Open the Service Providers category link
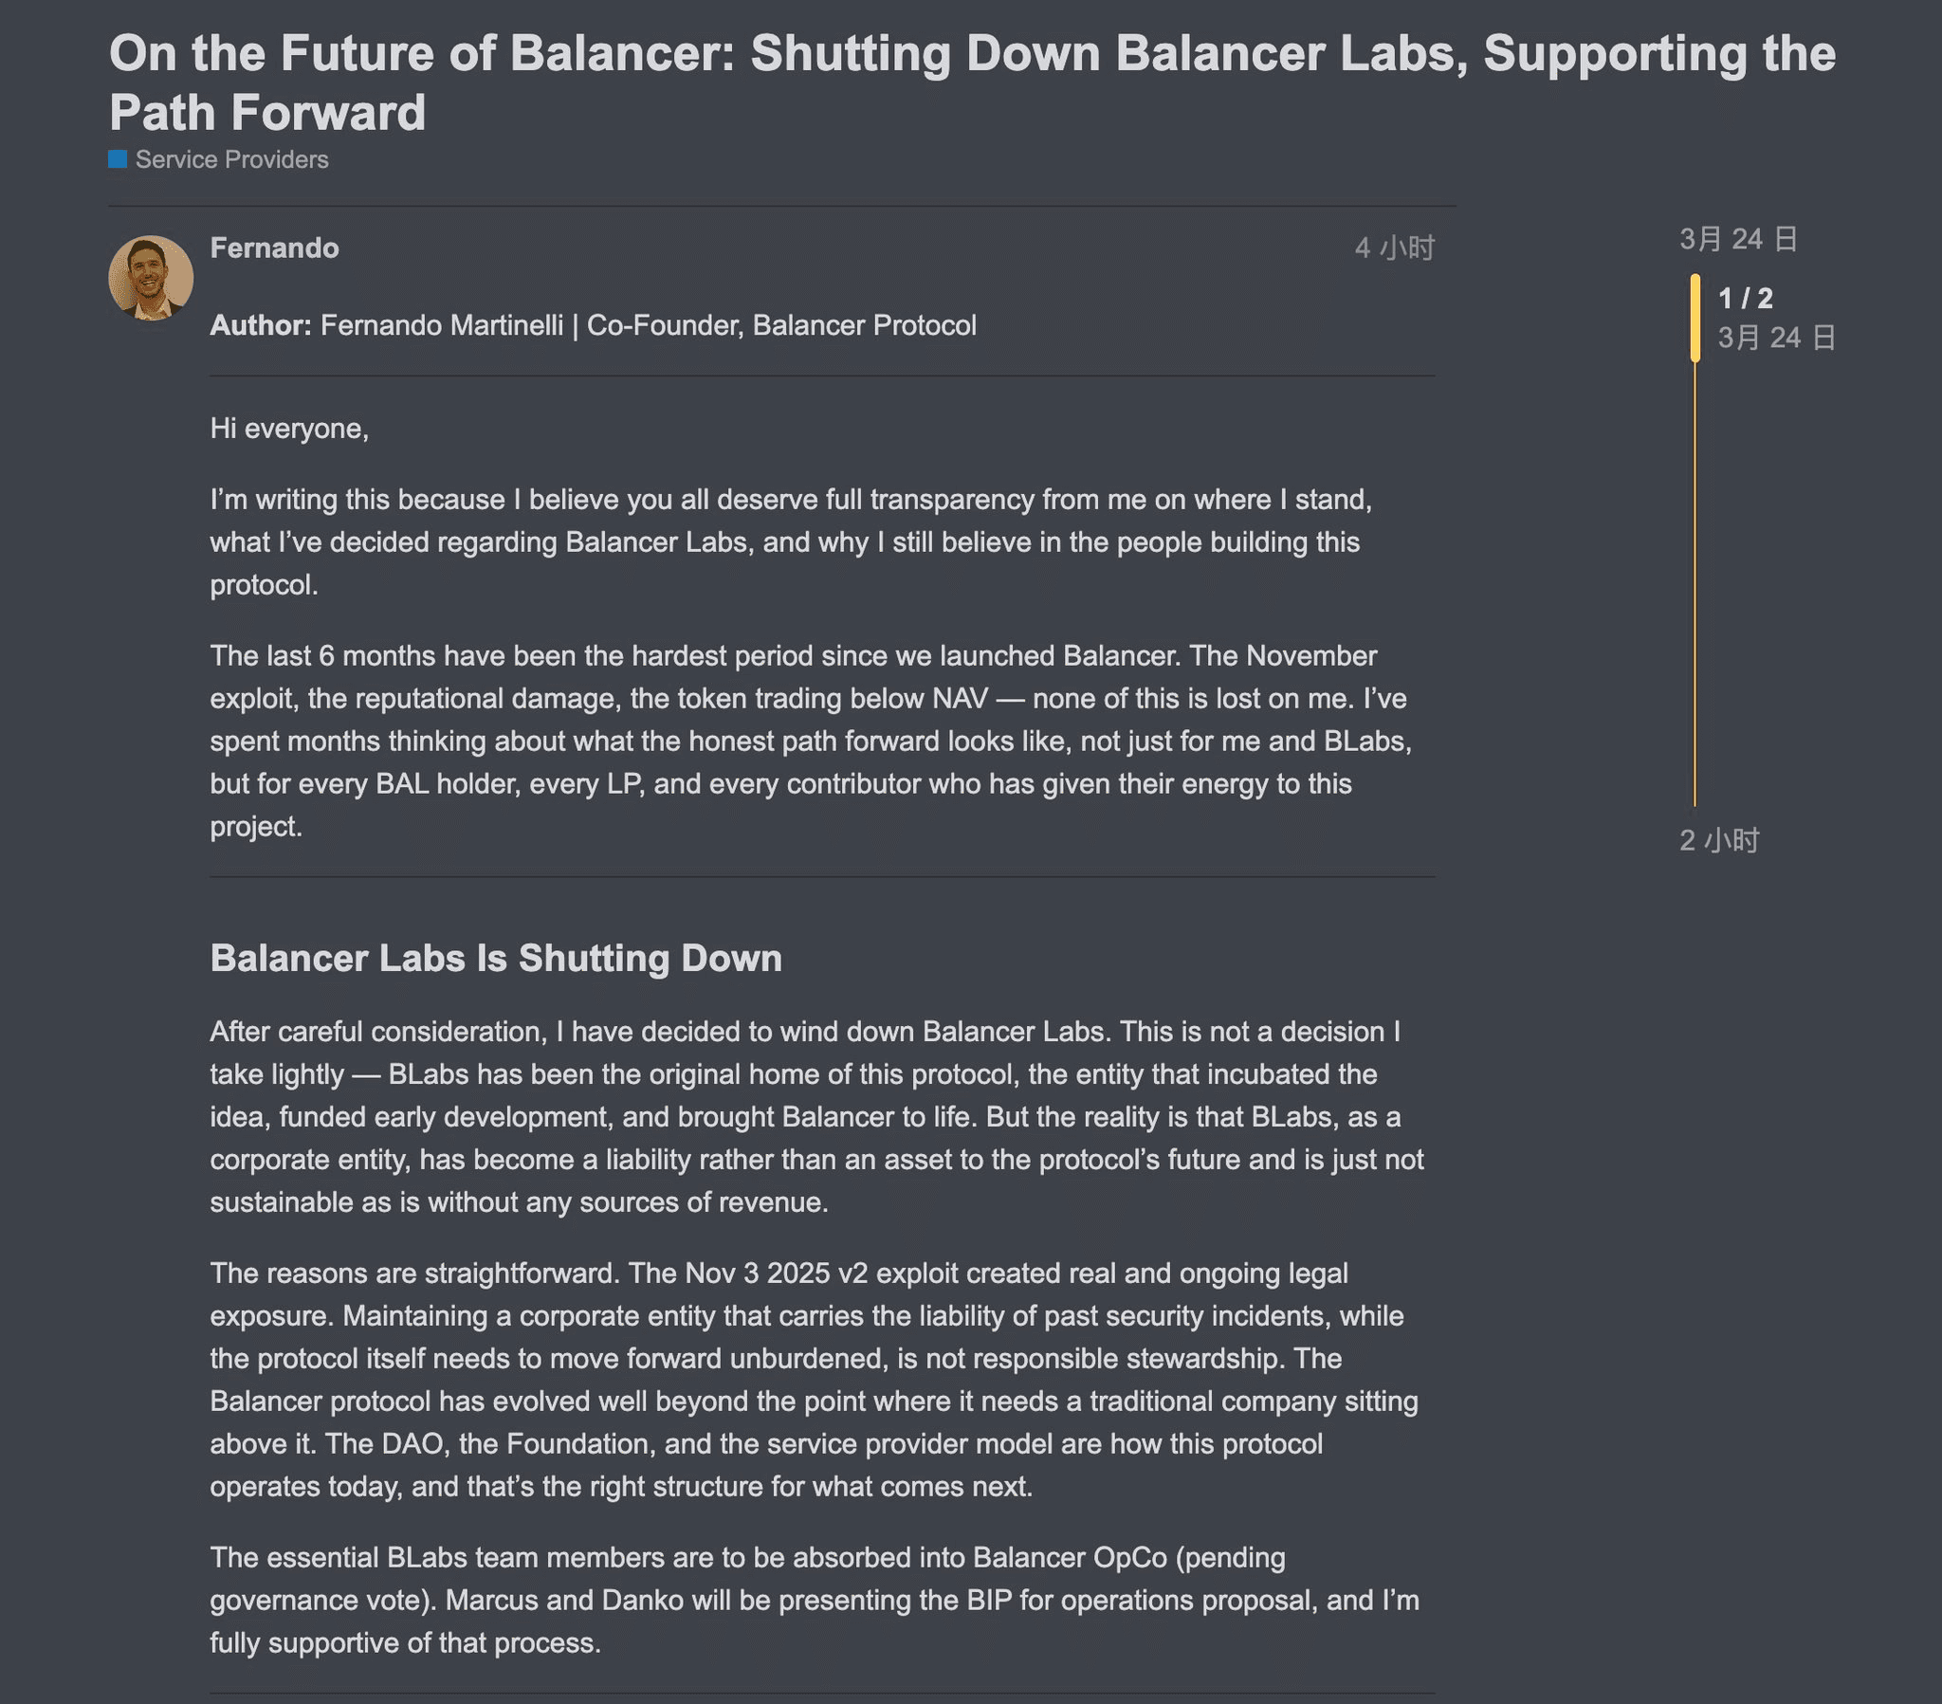1942x1704 pixels. tap(231, 159)
